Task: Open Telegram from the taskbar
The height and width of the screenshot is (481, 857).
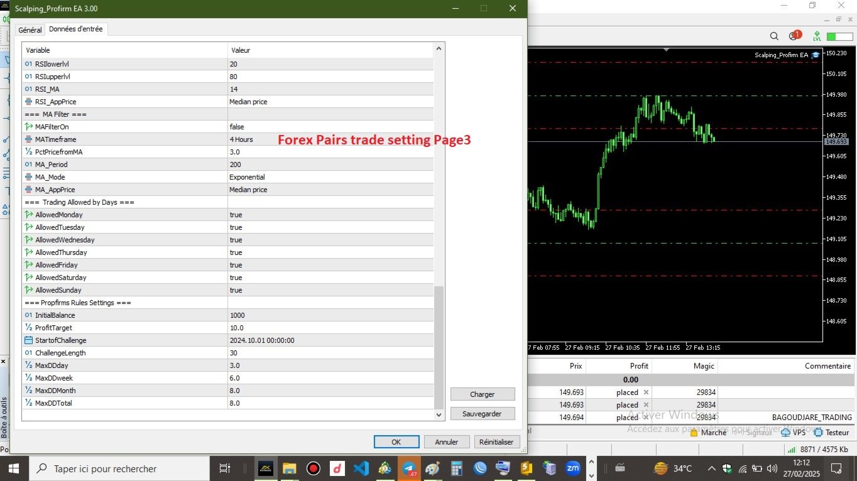Action: click(408, 468)
